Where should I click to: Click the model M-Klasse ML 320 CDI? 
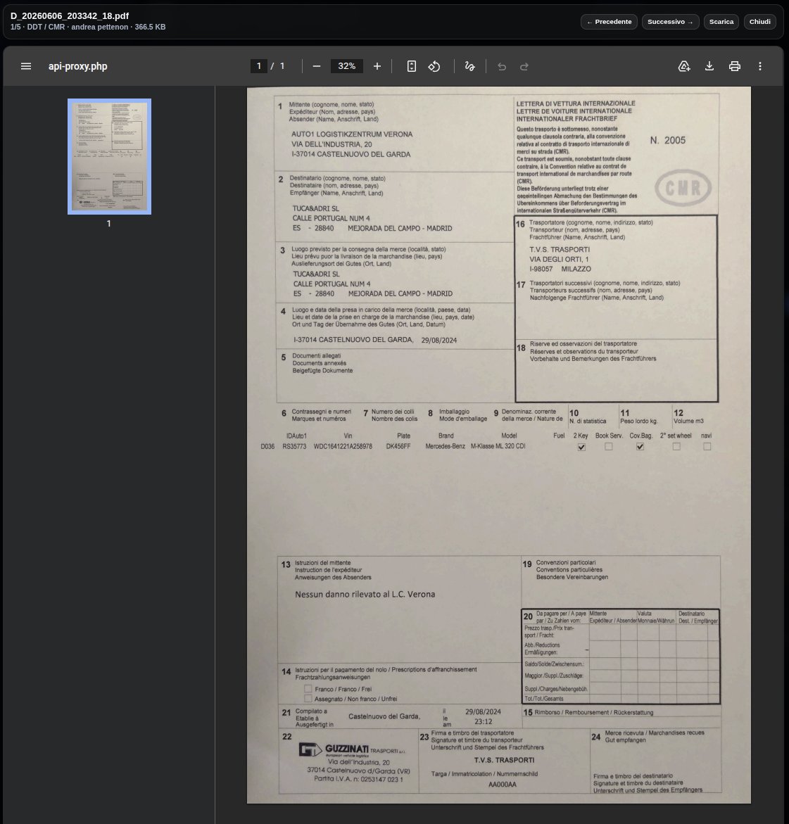click(x=498, y=446)
